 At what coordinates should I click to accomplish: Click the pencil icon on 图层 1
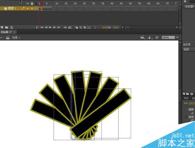(x=23, y=9)
